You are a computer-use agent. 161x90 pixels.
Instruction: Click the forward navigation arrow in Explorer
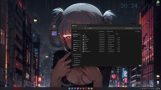click(x=76, y=28)
